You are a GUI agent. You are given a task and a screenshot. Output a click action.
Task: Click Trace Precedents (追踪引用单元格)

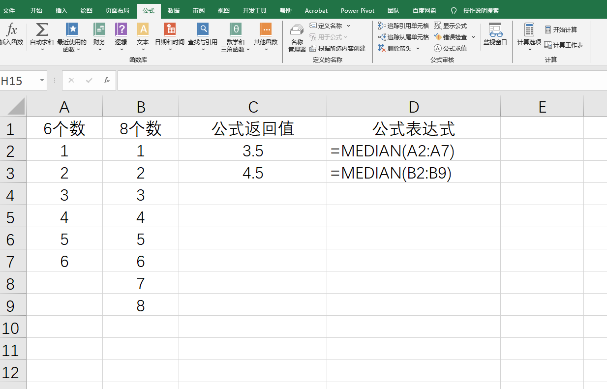pos(403,26)
